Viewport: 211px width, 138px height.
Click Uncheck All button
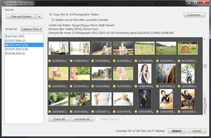coord(82,119)
